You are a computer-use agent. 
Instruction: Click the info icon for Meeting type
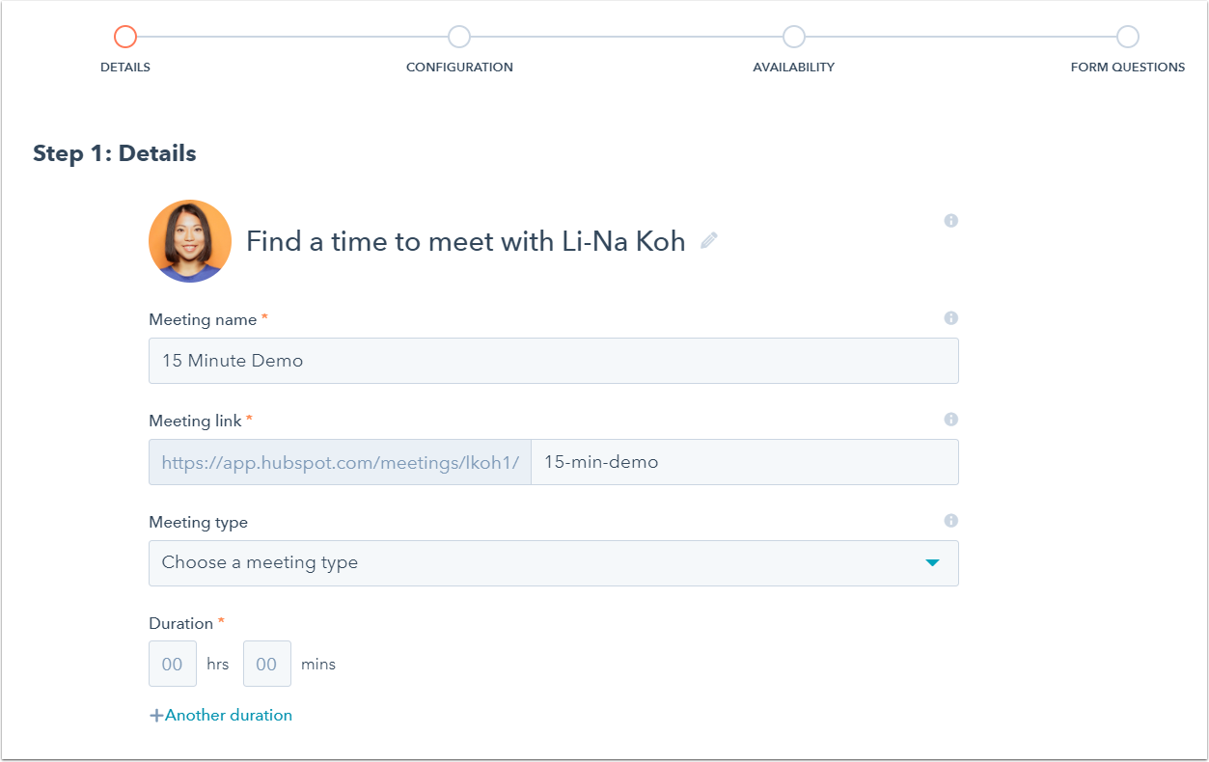click(950, 521)
